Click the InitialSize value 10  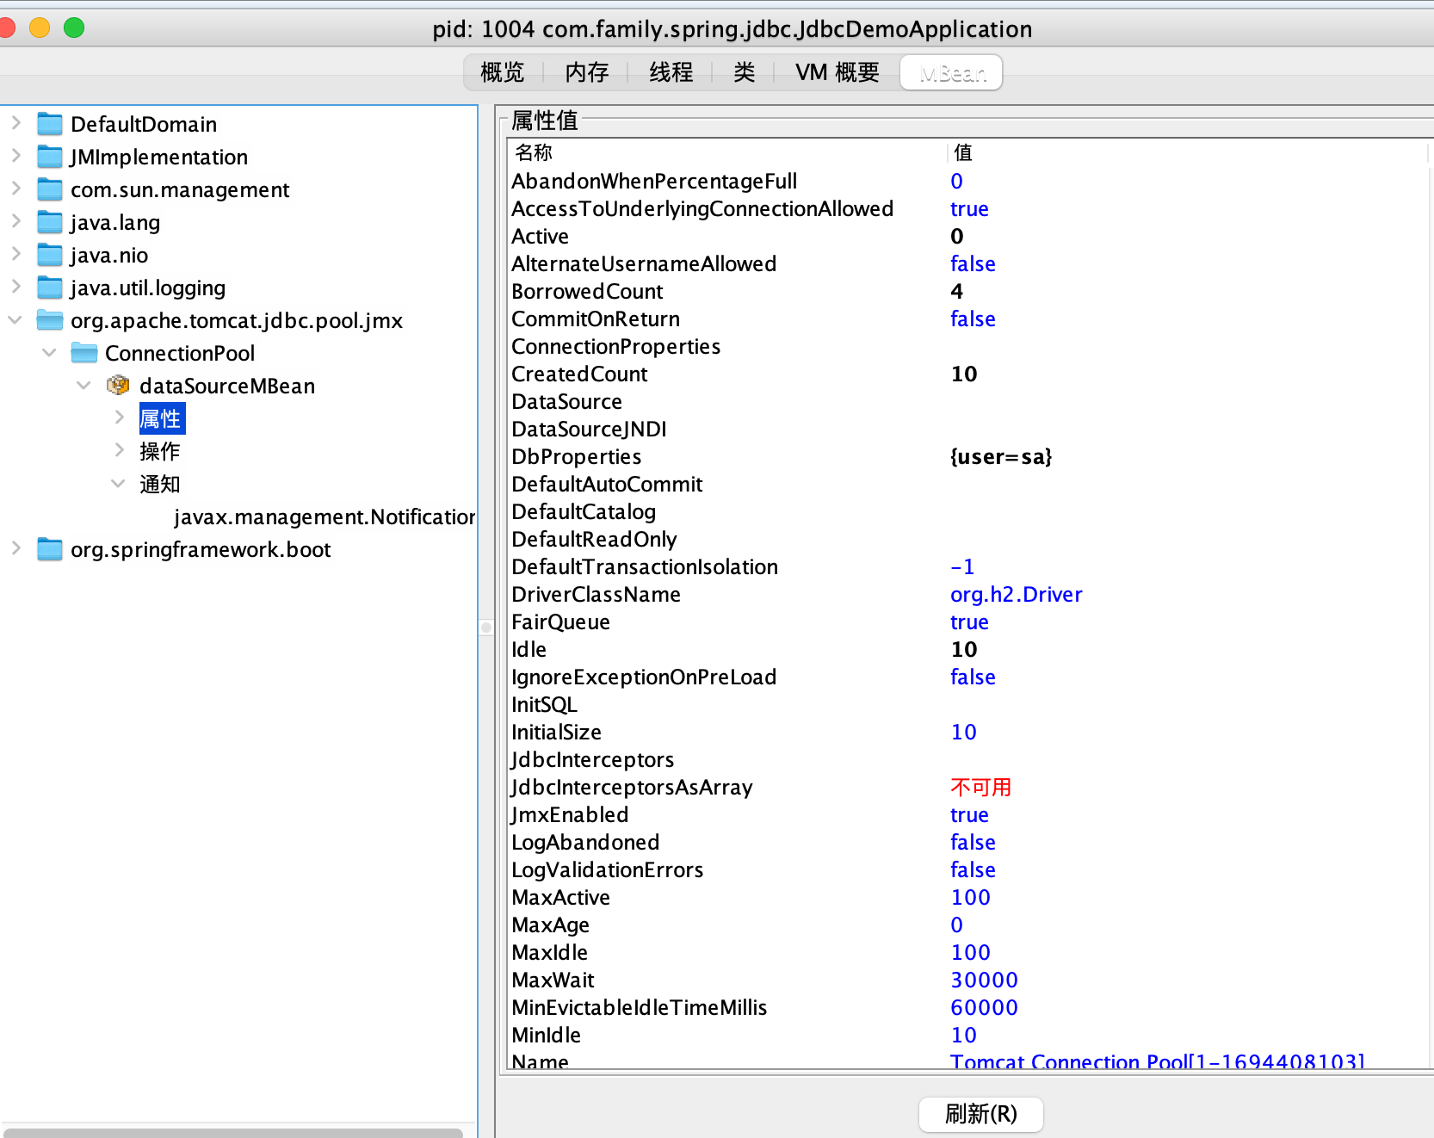(x=963, y=732)
